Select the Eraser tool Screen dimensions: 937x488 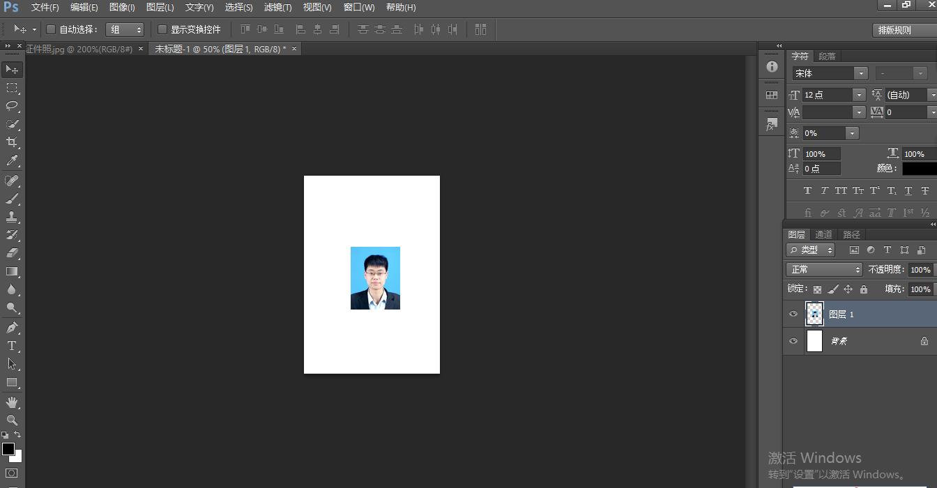click(12, 253)
